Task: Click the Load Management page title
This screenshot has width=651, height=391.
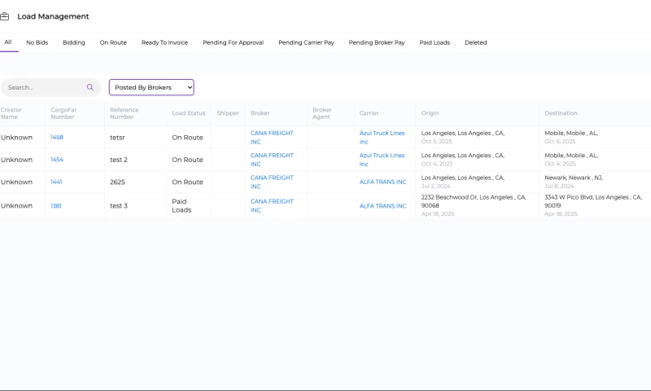Action: (x=53, y=16)
